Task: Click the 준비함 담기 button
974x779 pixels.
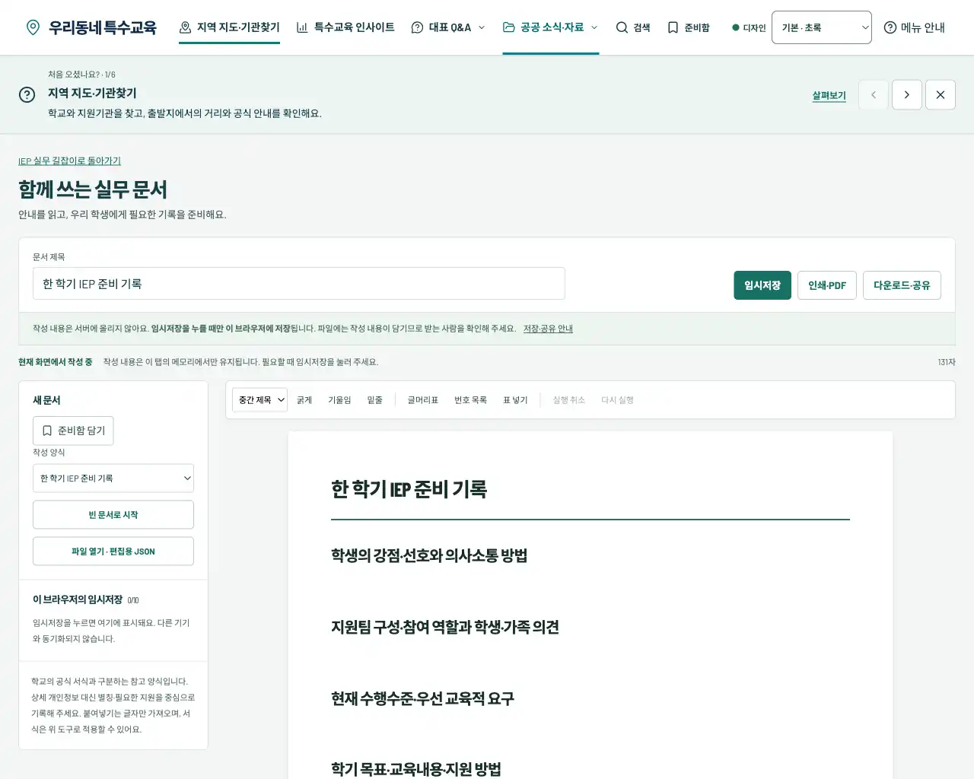Action: click(x=73, y=431)
